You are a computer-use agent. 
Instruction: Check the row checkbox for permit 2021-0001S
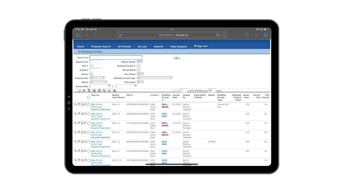click(x=89, y=132)
